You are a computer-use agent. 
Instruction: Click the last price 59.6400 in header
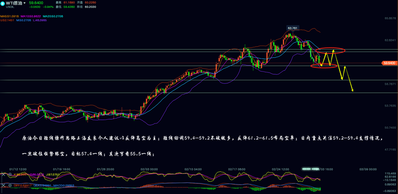tap(36, 3)
